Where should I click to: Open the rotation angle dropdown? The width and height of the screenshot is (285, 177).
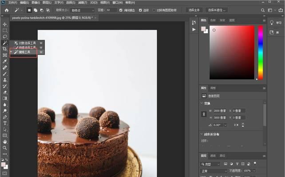pos(226,125)
